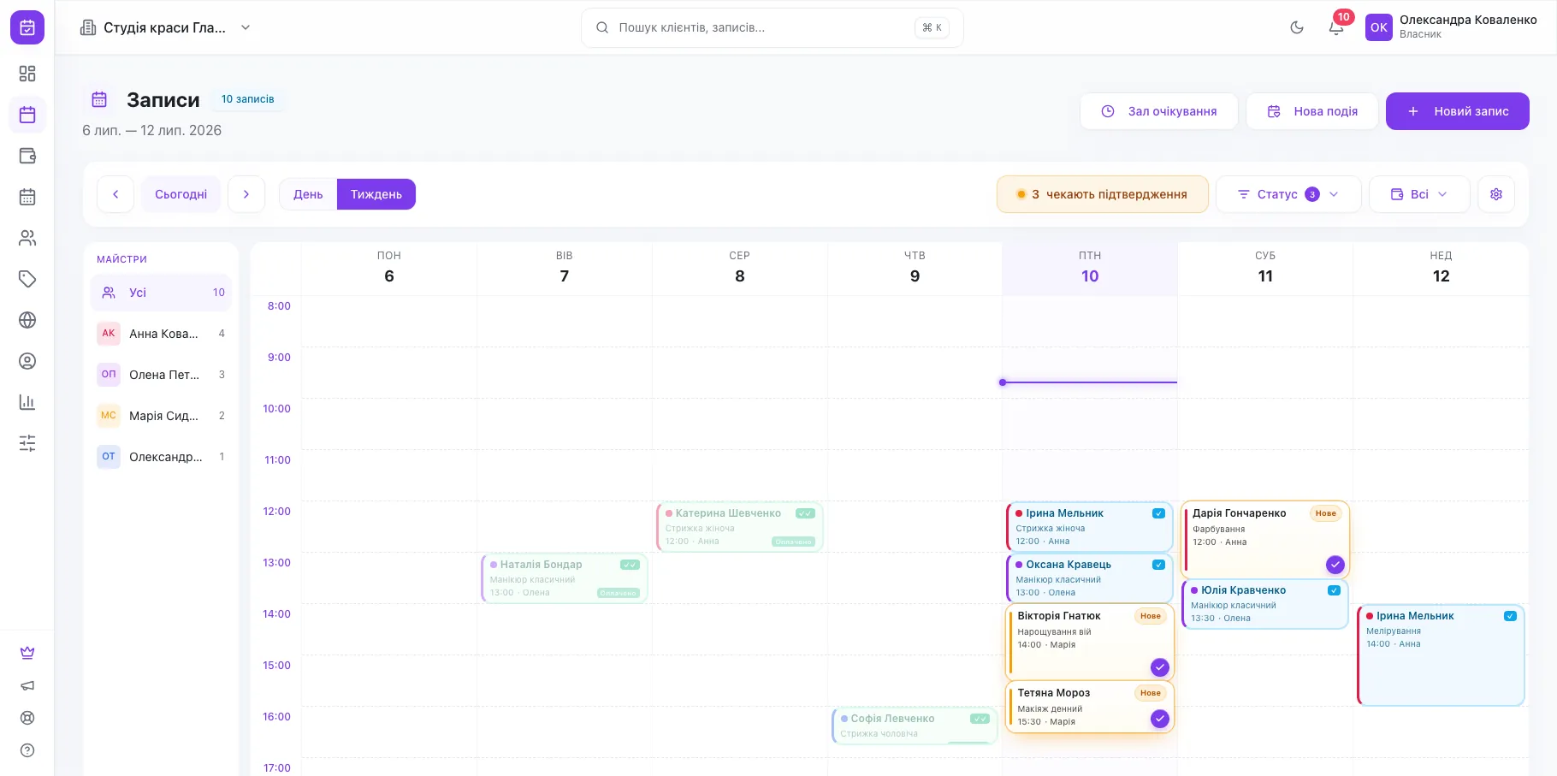Screen dimensions: 1557x776
Task: Open the Зал очікування button
Action: click(1159, 111)
